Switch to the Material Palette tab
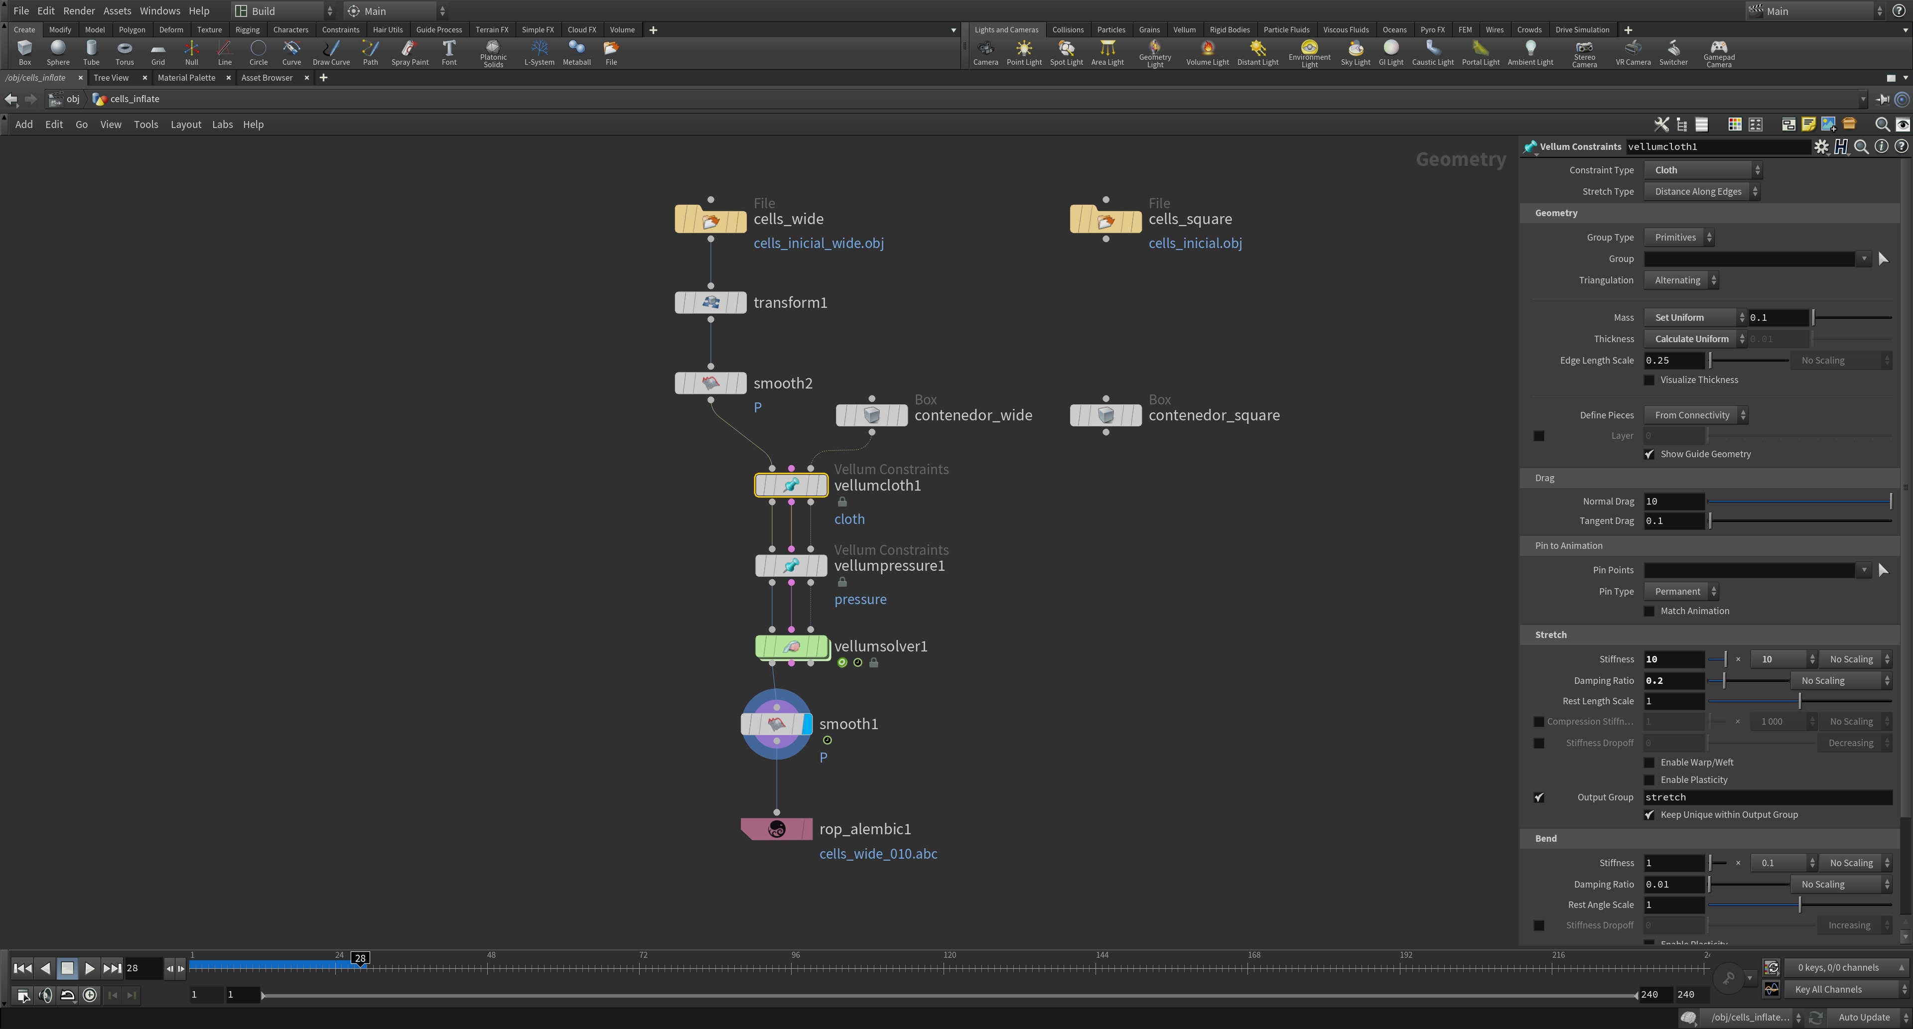This screenshot has height=1029, width=1913. point(186,78)
